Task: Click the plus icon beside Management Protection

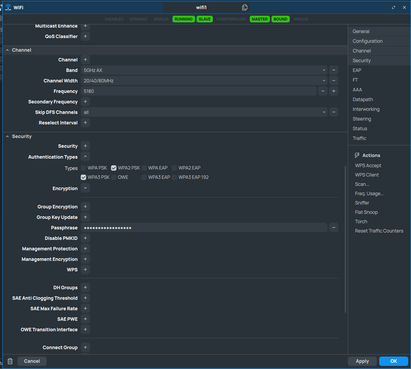Action: click(x=85, y=248)
